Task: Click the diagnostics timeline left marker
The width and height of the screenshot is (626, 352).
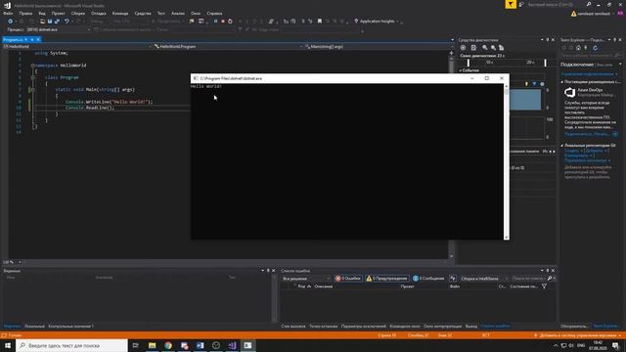Action: pyautogui.click(x=469, y=63)
